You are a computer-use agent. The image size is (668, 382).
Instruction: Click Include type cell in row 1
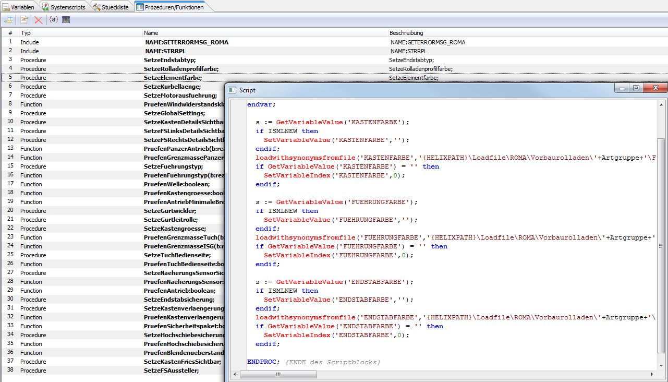point(29,42)
